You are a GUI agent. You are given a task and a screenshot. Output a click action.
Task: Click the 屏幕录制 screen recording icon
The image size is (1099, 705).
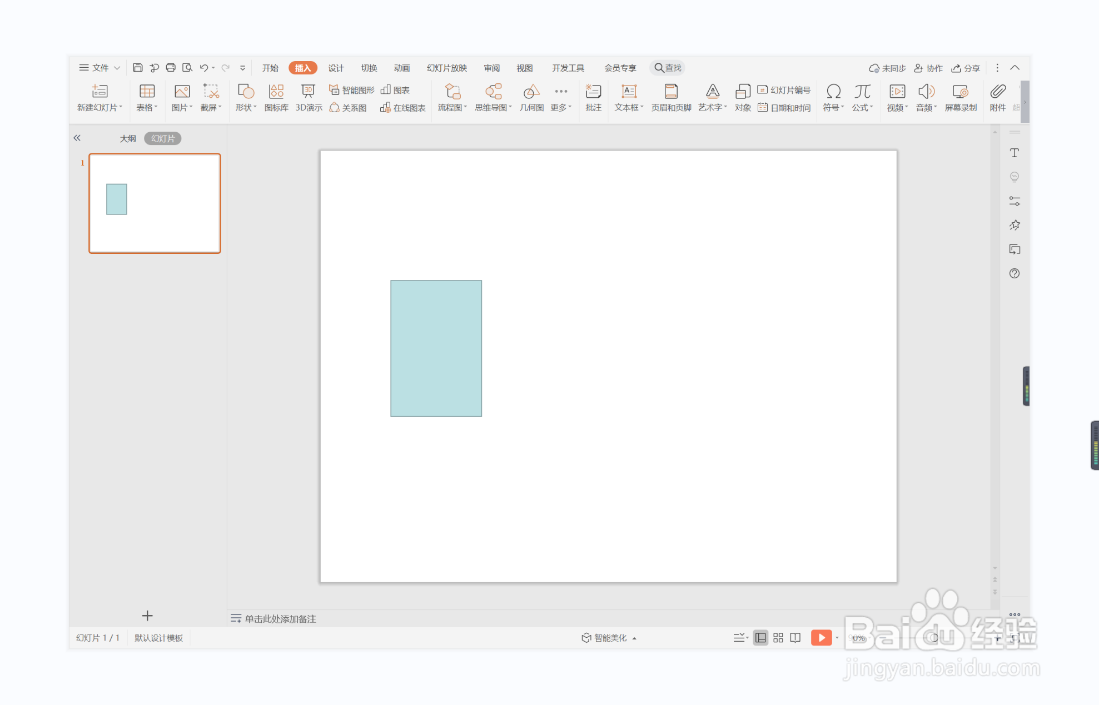960,97
